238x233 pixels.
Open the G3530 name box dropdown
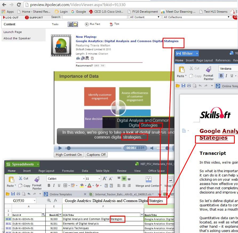35,201
